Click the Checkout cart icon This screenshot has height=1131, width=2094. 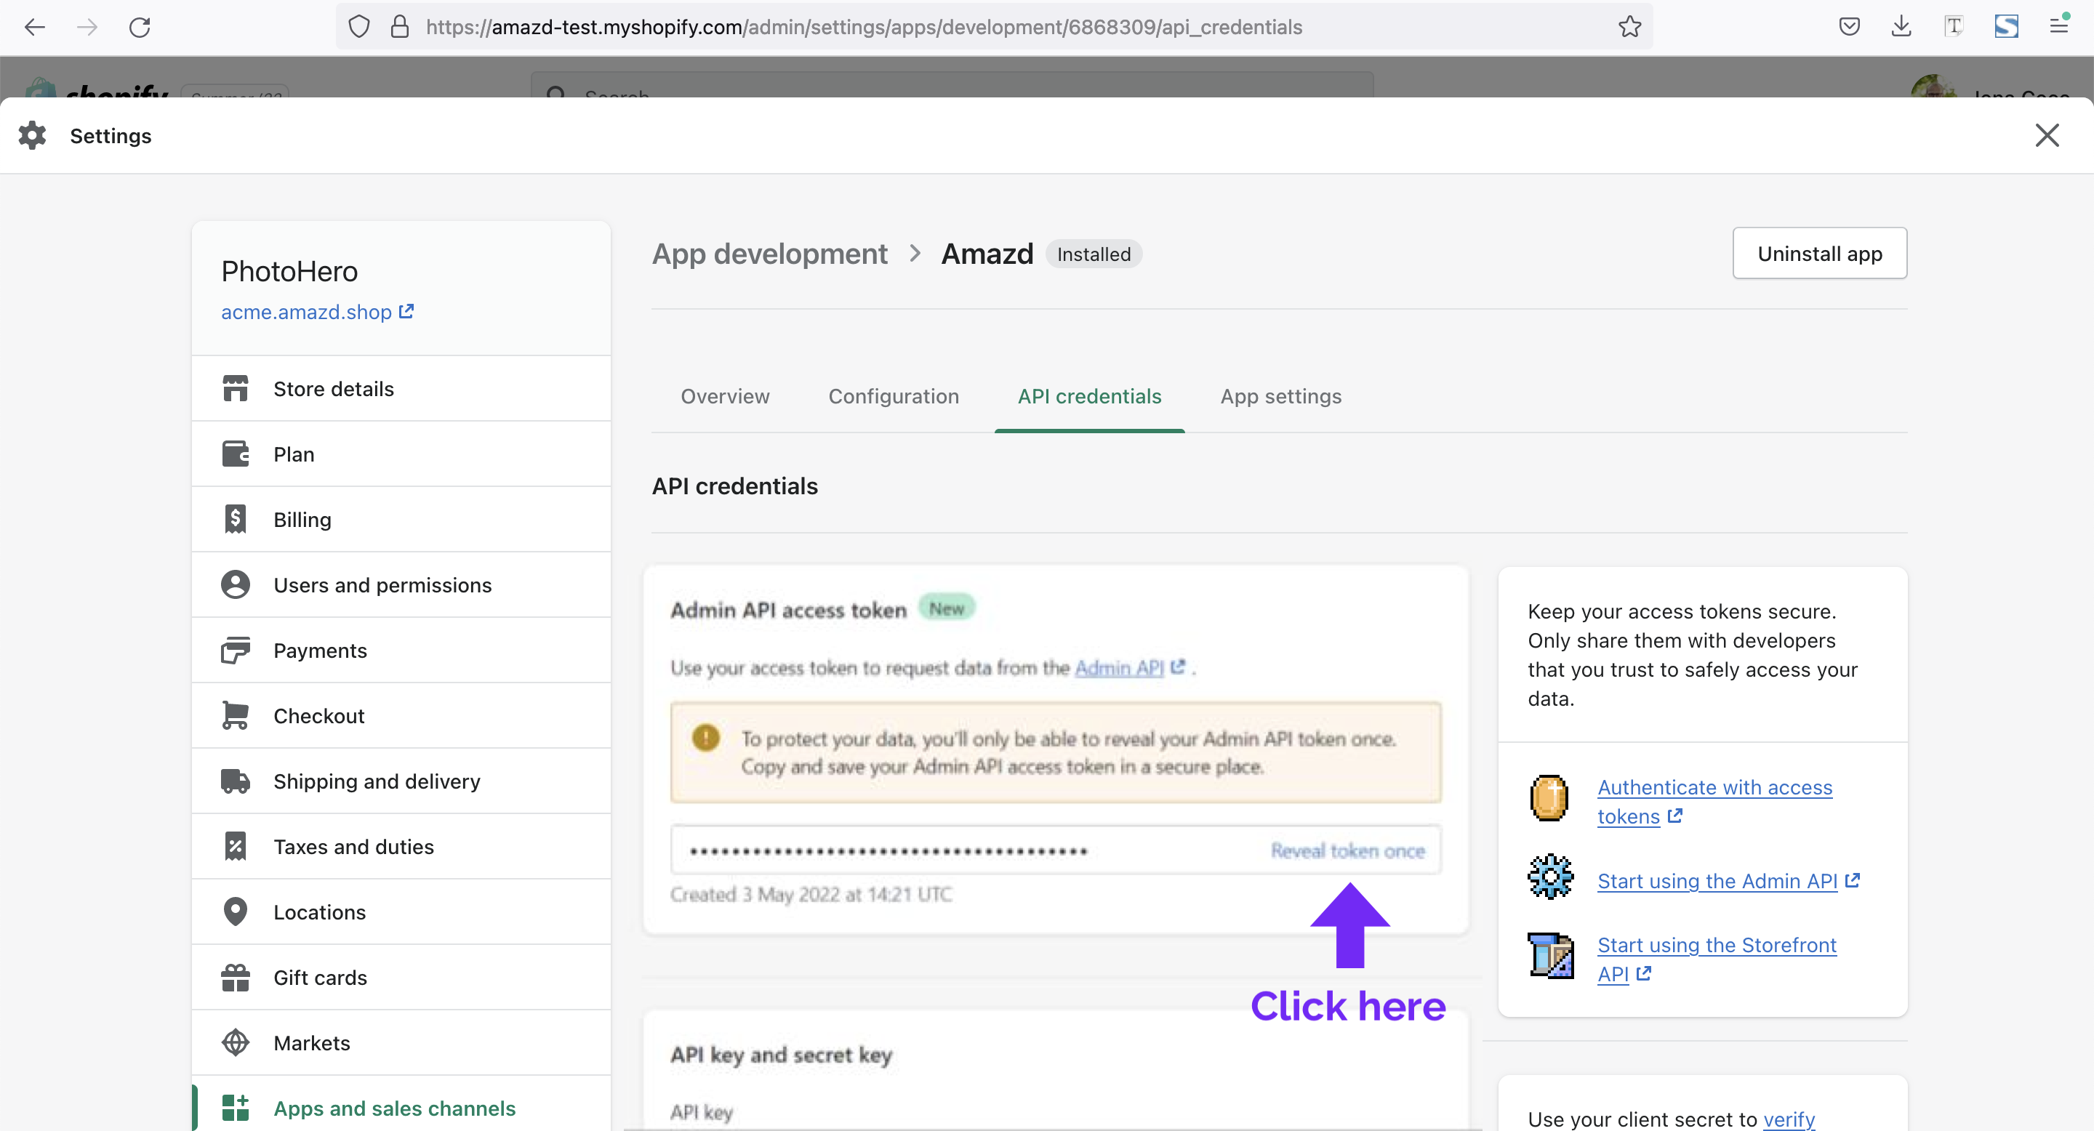tap(235, 715)
